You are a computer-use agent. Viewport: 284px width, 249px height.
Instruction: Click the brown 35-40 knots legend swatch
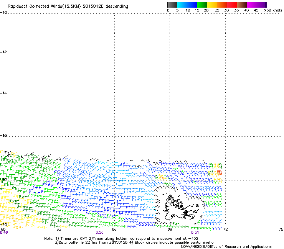pyautogui.click(x=242, y=5)
